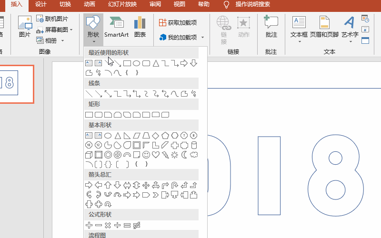Click the rectangle digit 1 on slide

[x=269, y=176]
